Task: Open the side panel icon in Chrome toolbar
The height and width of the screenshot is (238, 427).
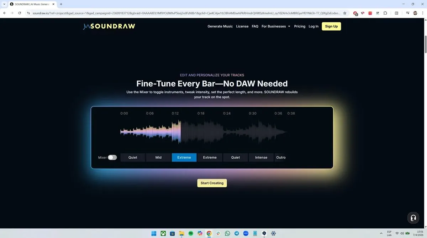Action: tap(396, 13)
